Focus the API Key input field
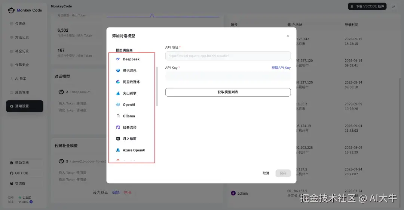Image resolution: width=404 pixels, height=210 pixels. click(x=228, y=76)
